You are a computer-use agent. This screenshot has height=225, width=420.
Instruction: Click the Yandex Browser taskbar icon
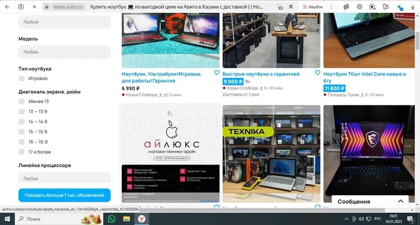tap(142, 219)
